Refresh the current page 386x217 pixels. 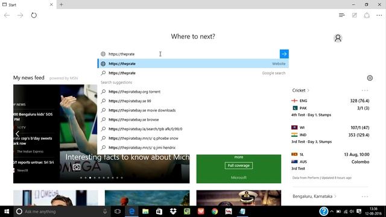[x=34, y=15]
